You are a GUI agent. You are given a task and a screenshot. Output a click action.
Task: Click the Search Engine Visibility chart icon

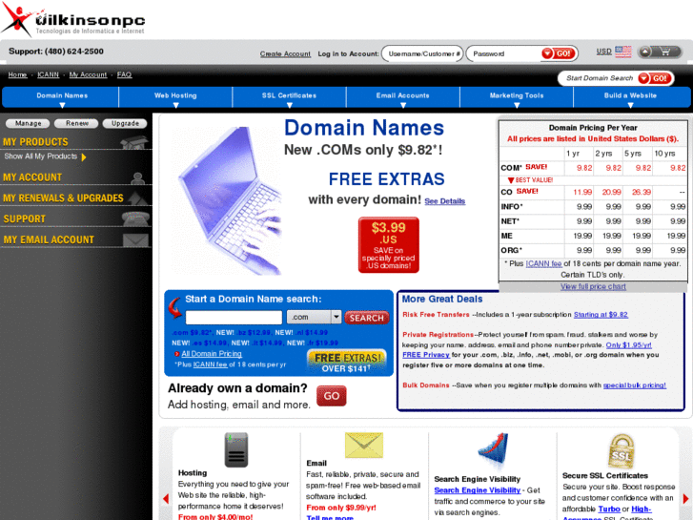[x=493, y=450]
